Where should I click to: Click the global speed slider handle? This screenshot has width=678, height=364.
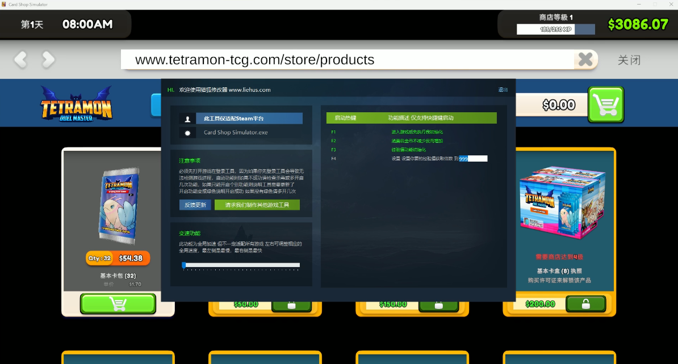184,265
